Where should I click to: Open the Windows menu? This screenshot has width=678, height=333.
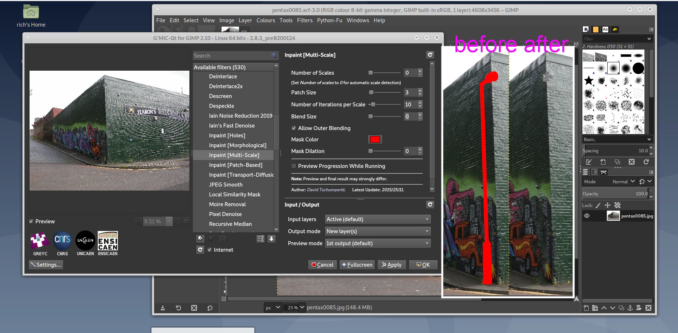pyautogui.click(x=358, y=20)
